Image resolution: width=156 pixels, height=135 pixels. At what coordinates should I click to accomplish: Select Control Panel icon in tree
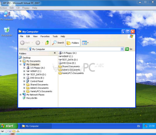click(28, 81)
